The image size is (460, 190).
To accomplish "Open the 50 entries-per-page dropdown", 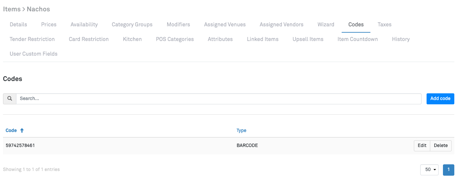I will 429,170.
